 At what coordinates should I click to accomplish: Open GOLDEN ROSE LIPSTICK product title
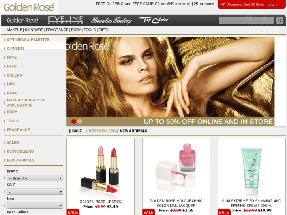click(101, 202)
